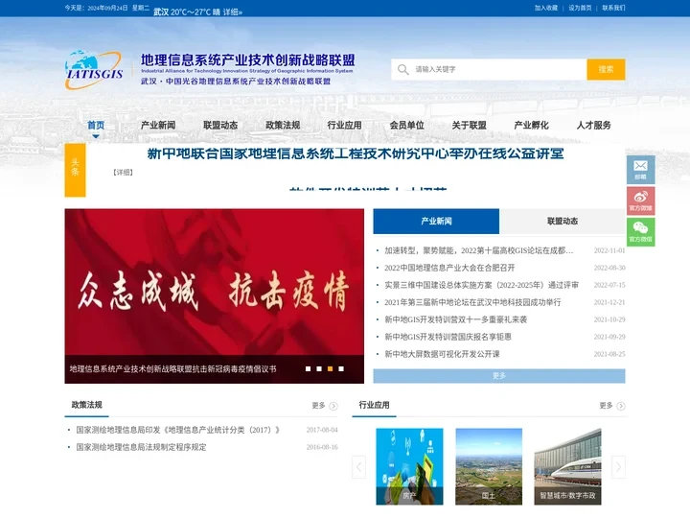Viewport: 690px width, 518px height.
Task: Open the 房产 industry thumbnail
Action: [x=409, y=466]
